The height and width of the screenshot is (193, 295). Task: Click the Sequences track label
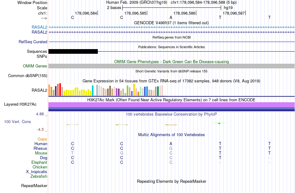click(37, 51)
